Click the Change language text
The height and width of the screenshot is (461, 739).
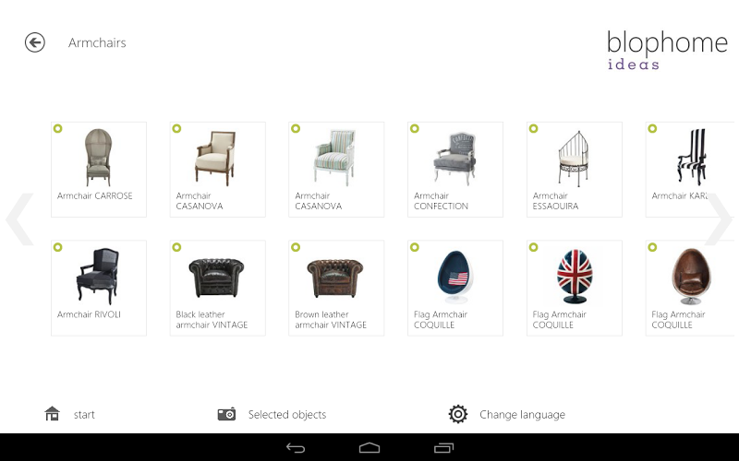coord(522,414)
